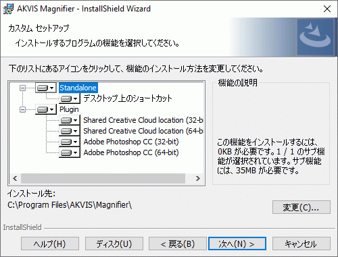
Task: Open the Shared Creative Cloud location (32-bit) feature dropdown
Action: click(70, 120)
